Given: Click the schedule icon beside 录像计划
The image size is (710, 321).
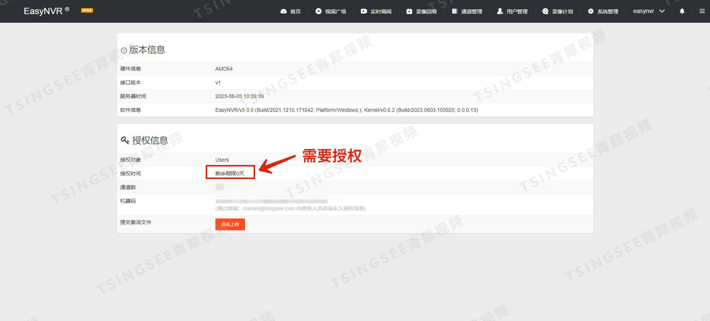Looking at the screenshot, I should (545, 11).
